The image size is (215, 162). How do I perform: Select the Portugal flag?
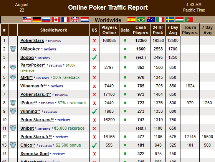click(x=189, y=20)
